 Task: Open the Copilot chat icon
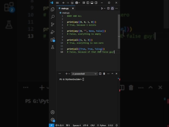tap(77, 3)
